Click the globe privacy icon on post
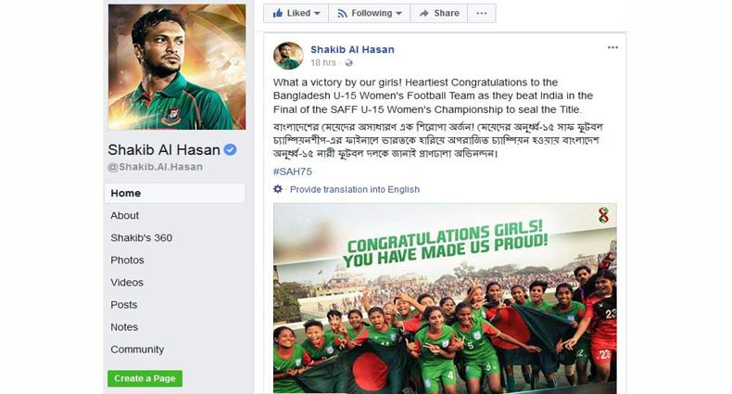 (x=348, y=63)
